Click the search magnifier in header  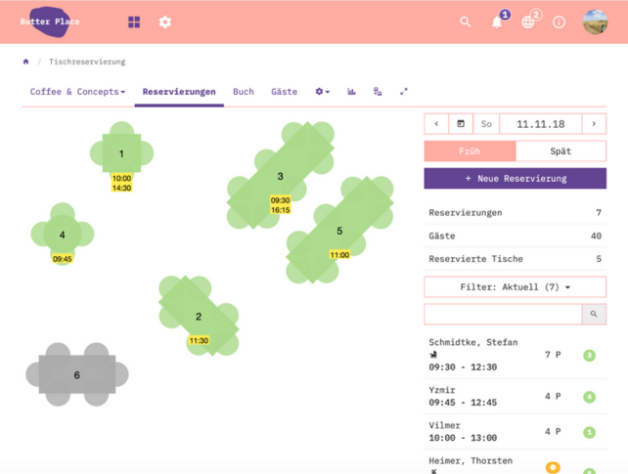[466, 22]
